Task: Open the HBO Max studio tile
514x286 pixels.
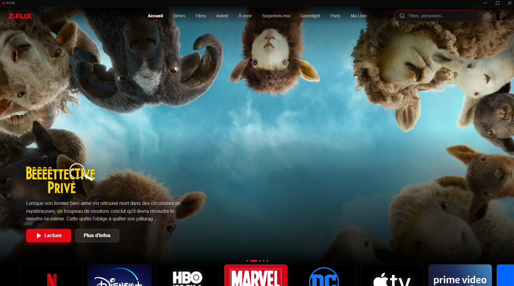Action: point(188,275)
